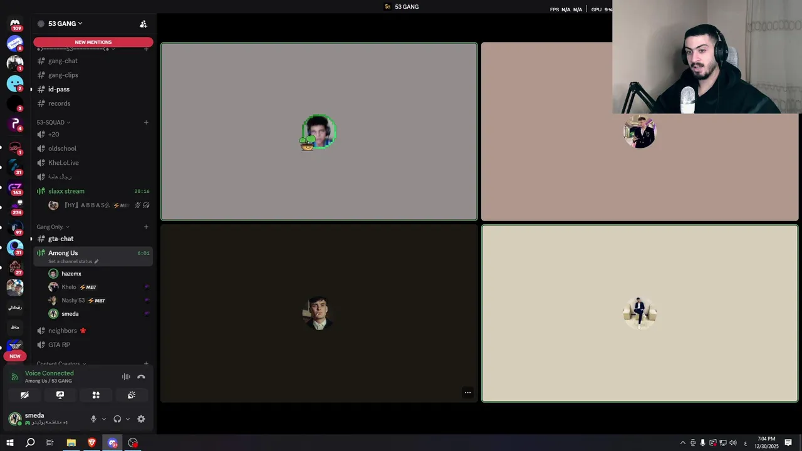Turn on camera in voice panel
Screen dimensions: 802x451
click(24, 395)
